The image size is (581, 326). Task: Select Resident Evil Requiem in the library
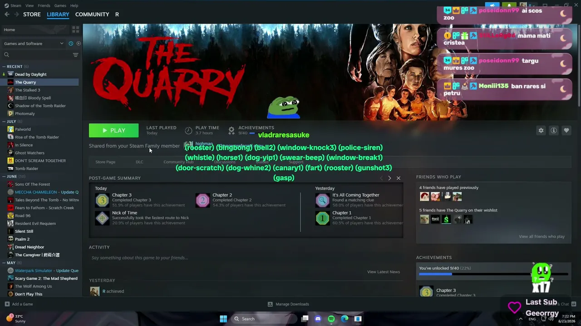[x=35, y=223]
